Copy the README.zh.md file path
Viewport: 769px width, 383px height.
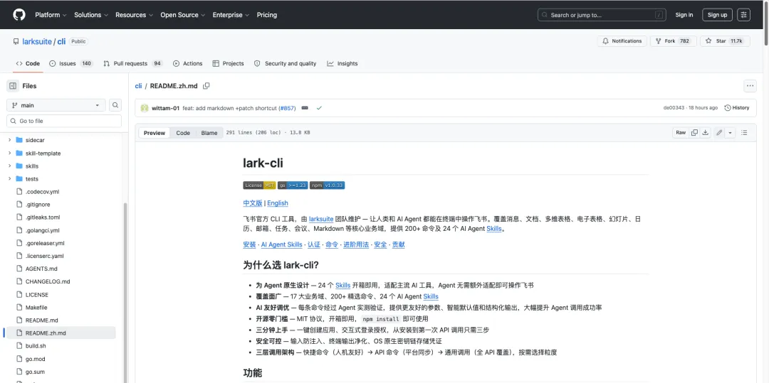(x=206, y=86)
